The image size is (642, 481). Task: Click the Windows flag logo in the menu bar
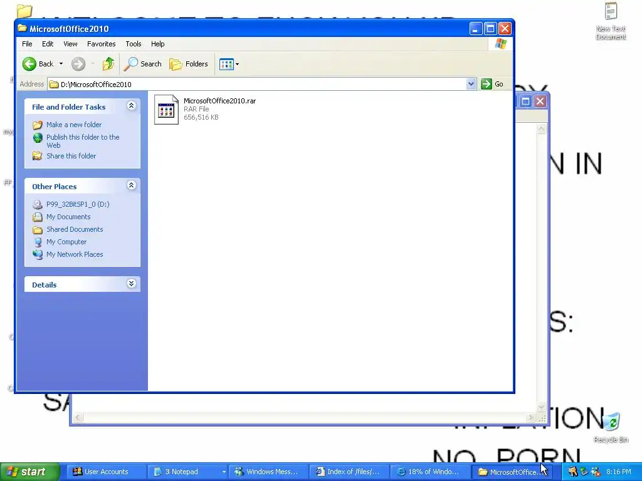click(500, 44)
